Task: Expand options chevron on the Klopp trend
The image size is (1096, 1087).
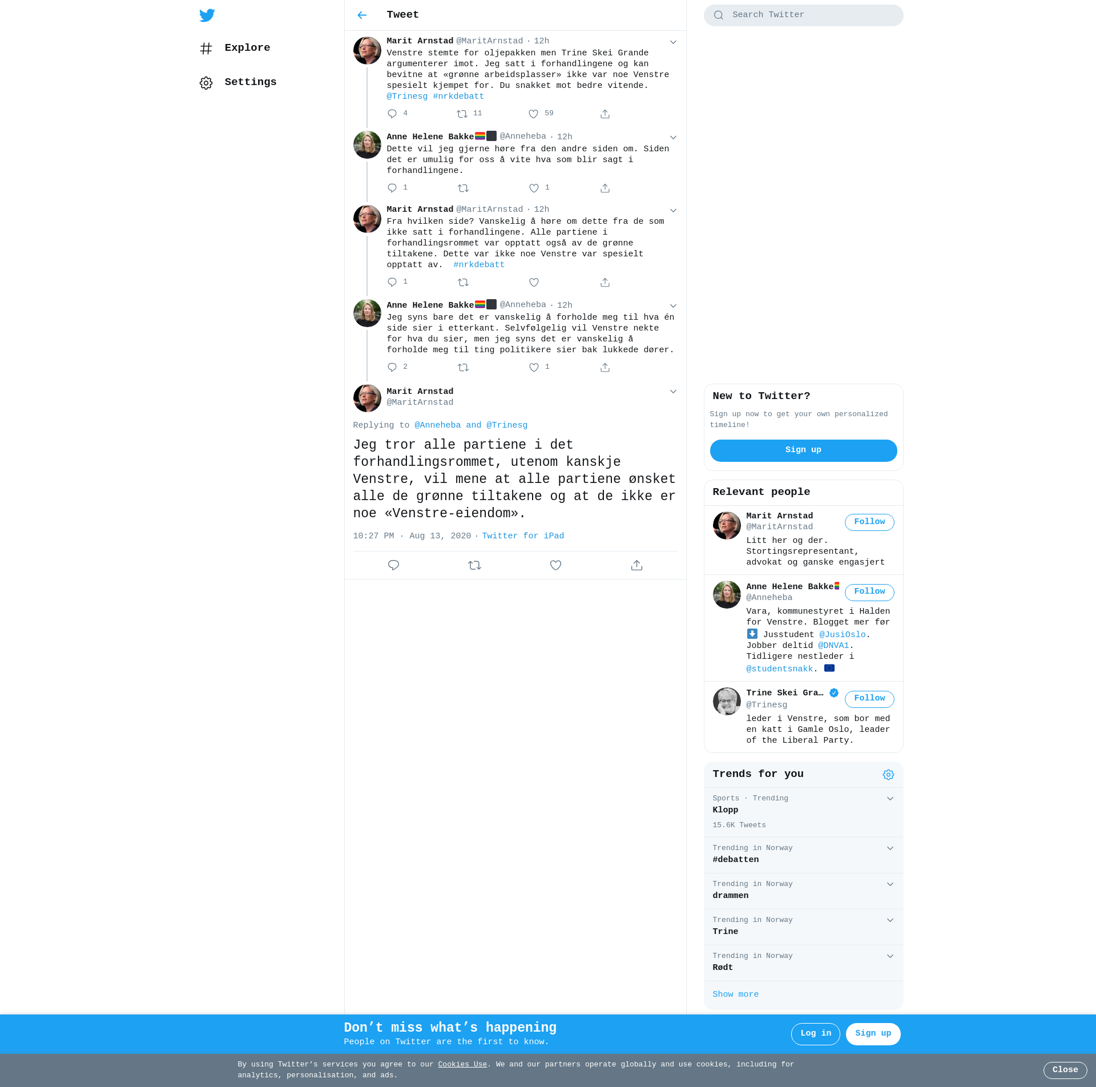Action: [x=890, y=799]
